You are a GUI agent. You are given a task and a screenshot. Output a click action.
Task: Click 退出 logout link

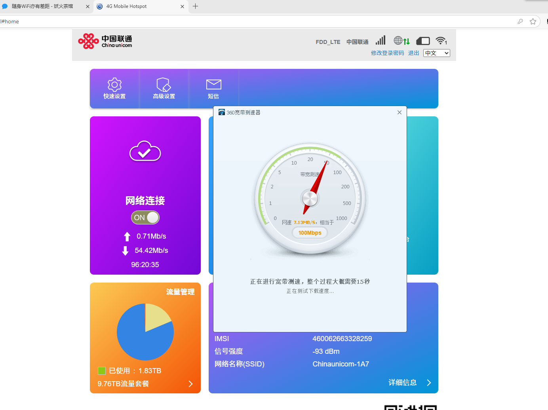pos(413,53)
